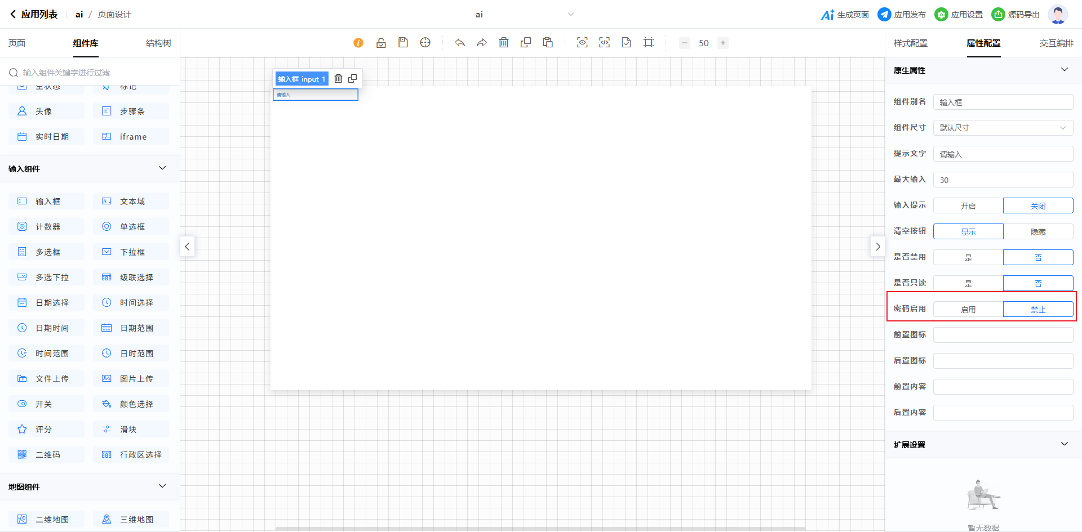The width and height of the screenshot is (1082, 532).
Task: Go back to 应用列表
Action: coord(34,15)
